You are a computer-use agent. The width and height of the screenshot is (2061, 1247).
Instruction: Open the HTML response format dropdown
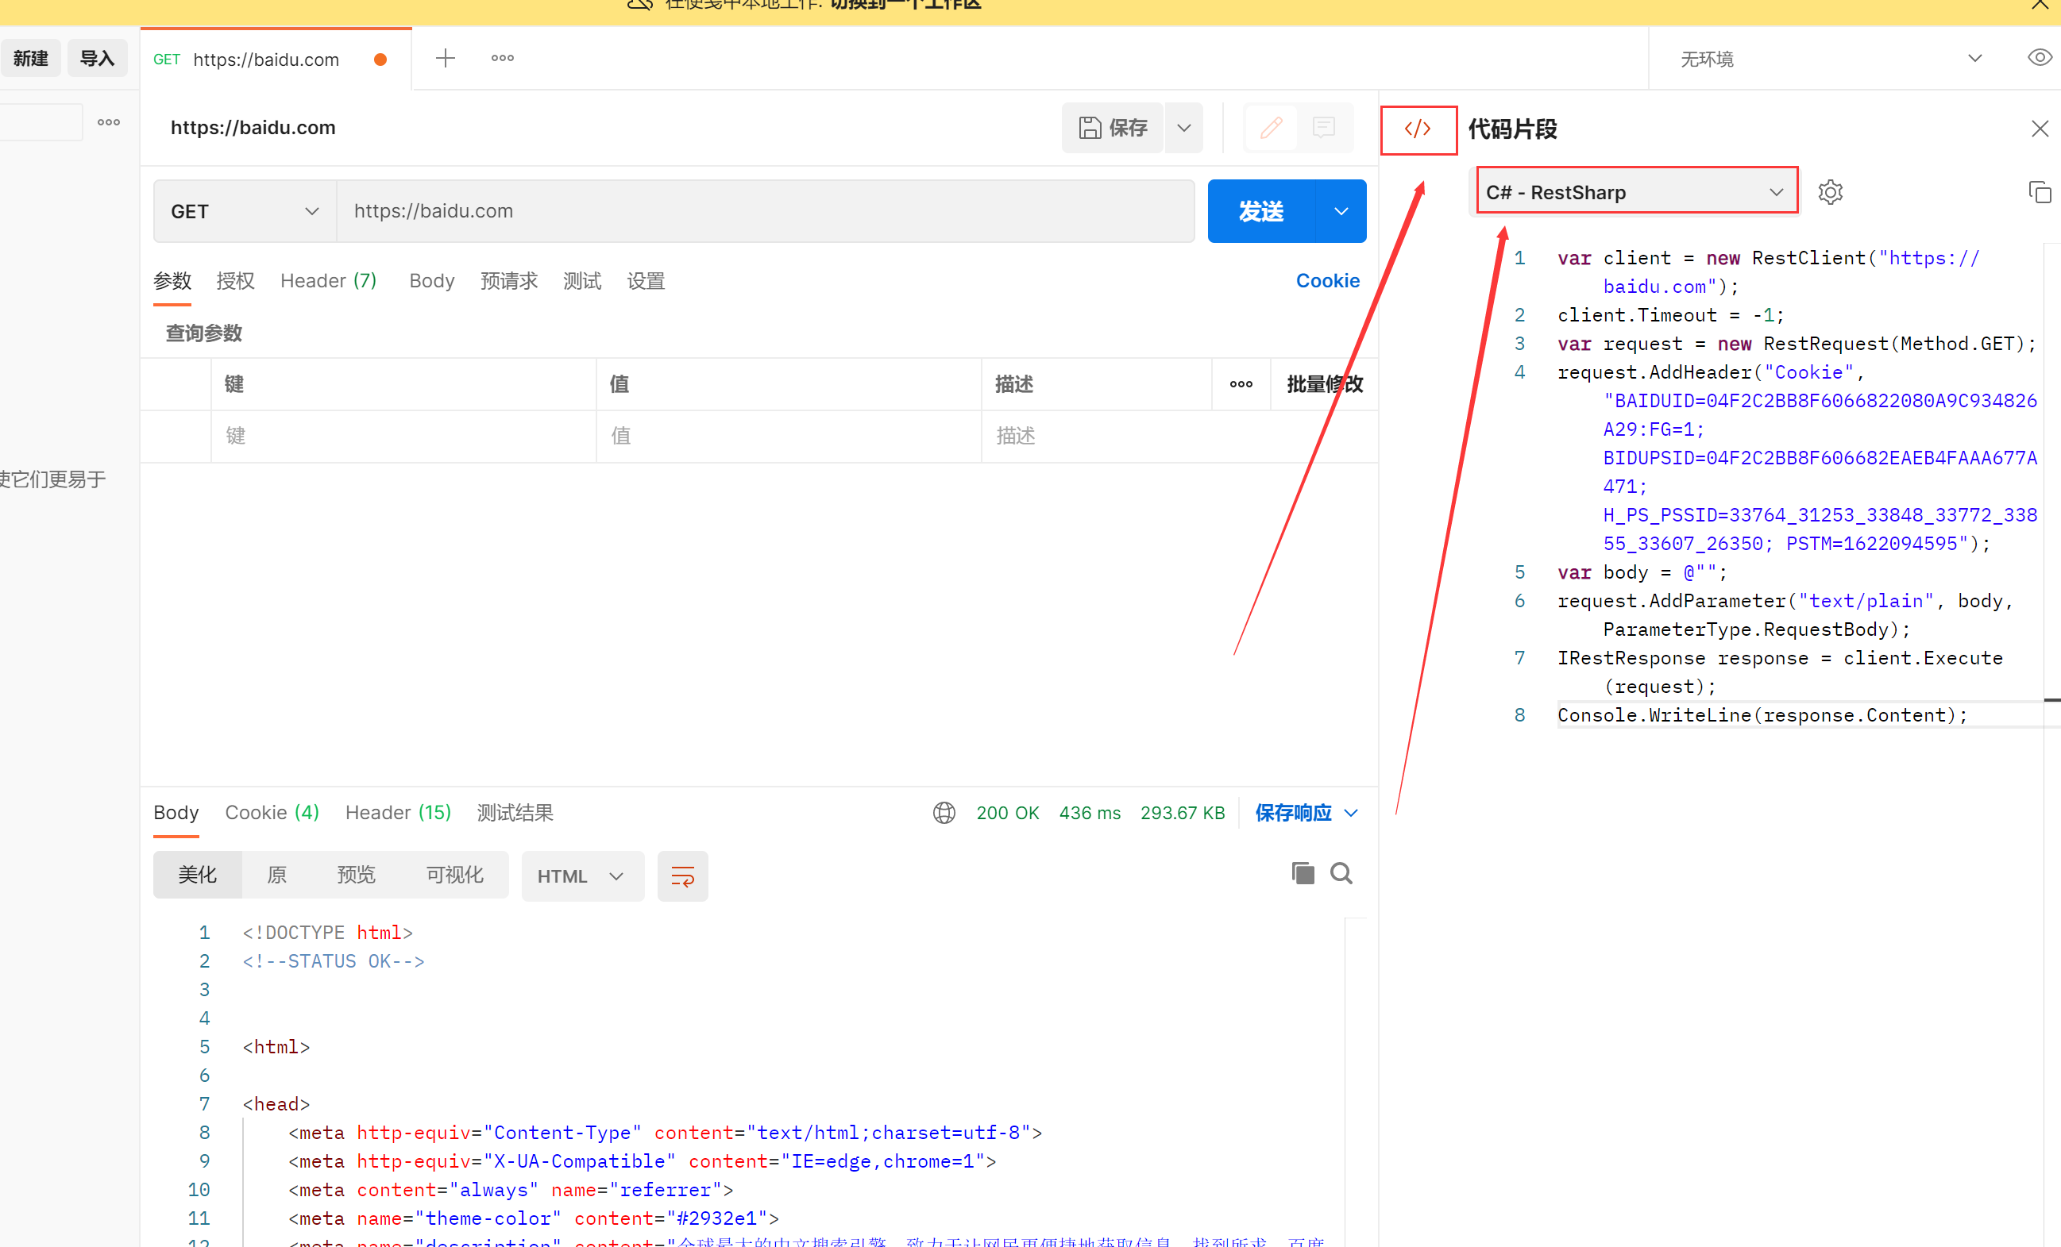click(x=582, y=875)
